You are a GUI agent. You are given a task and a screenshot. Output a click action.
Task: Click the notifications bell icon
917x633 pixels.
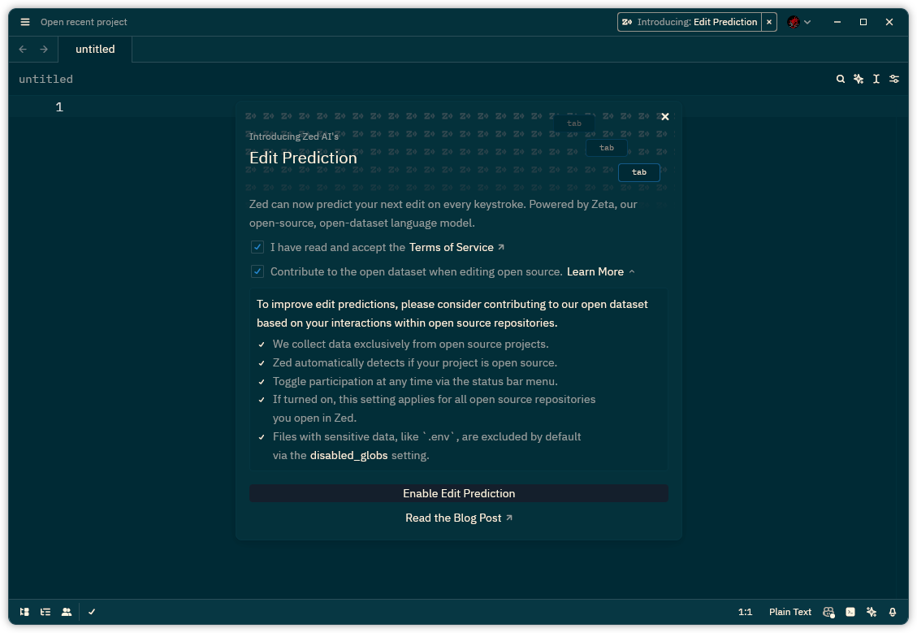point(893,612)
